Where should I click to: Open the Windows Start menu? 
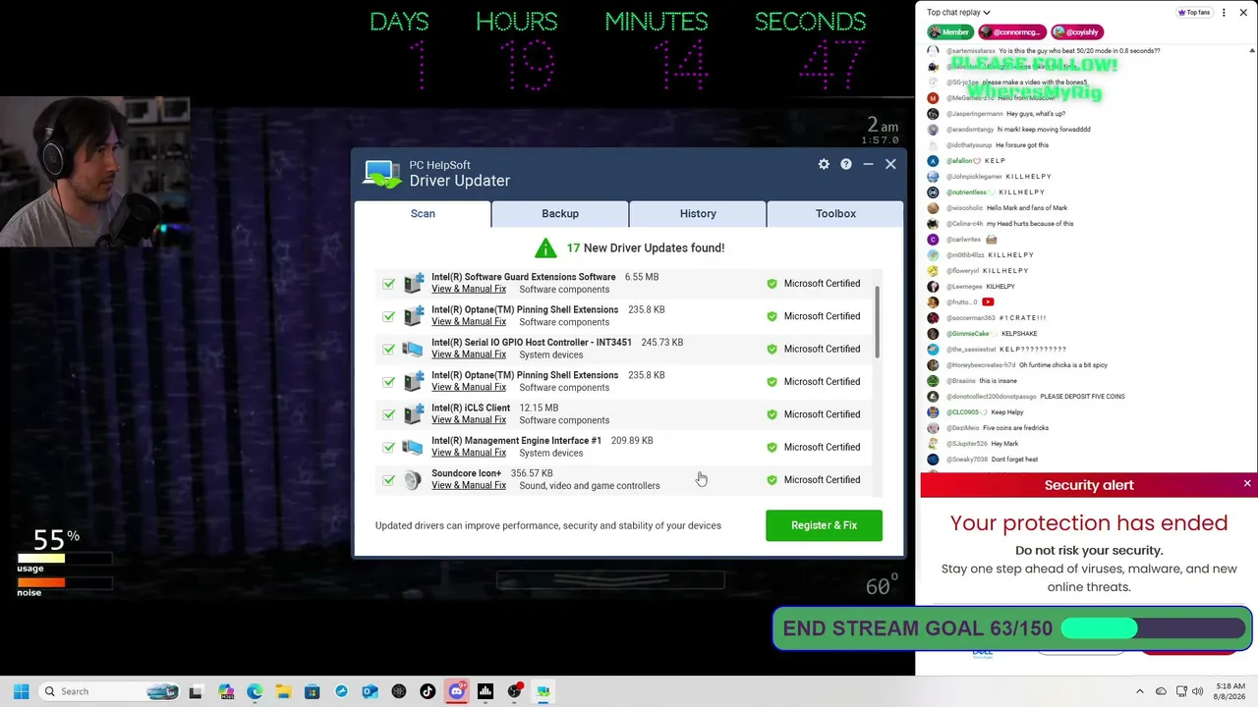coord(21,691)
